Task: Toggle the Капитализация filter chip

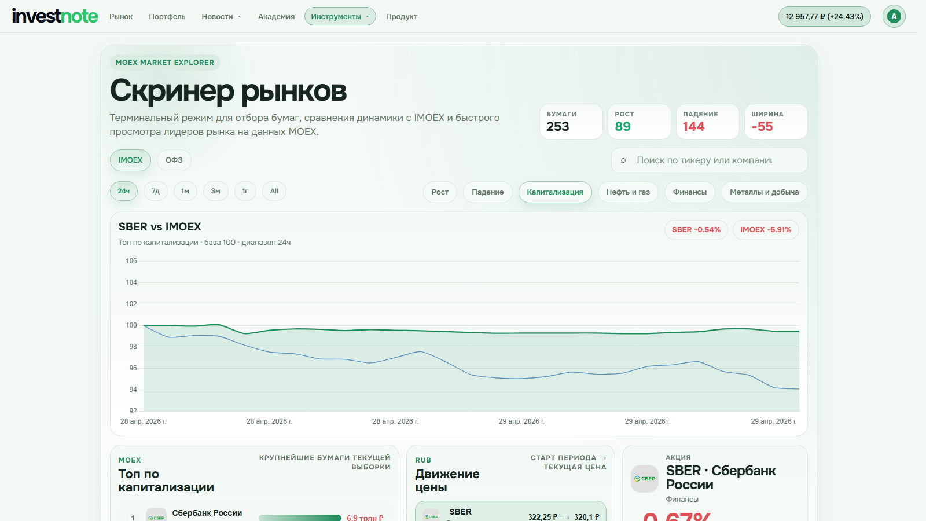Action: pos(555,192)
